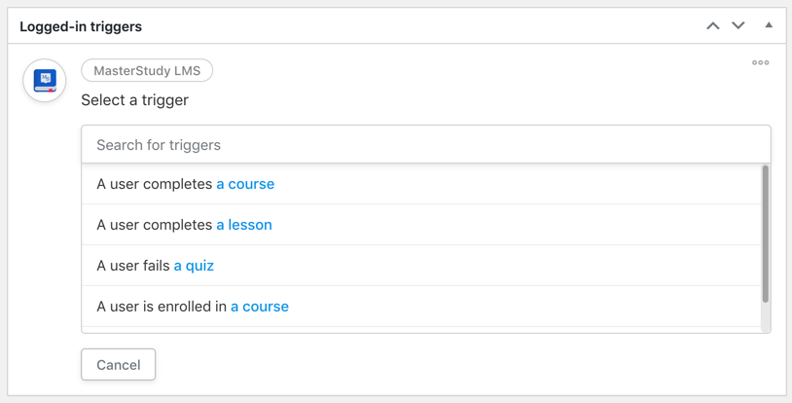Image resolution: width=792 pixels, height=403 pixels.
Task: Click the trigger list scrollbar thumb
Action: [x=765, y=235]
